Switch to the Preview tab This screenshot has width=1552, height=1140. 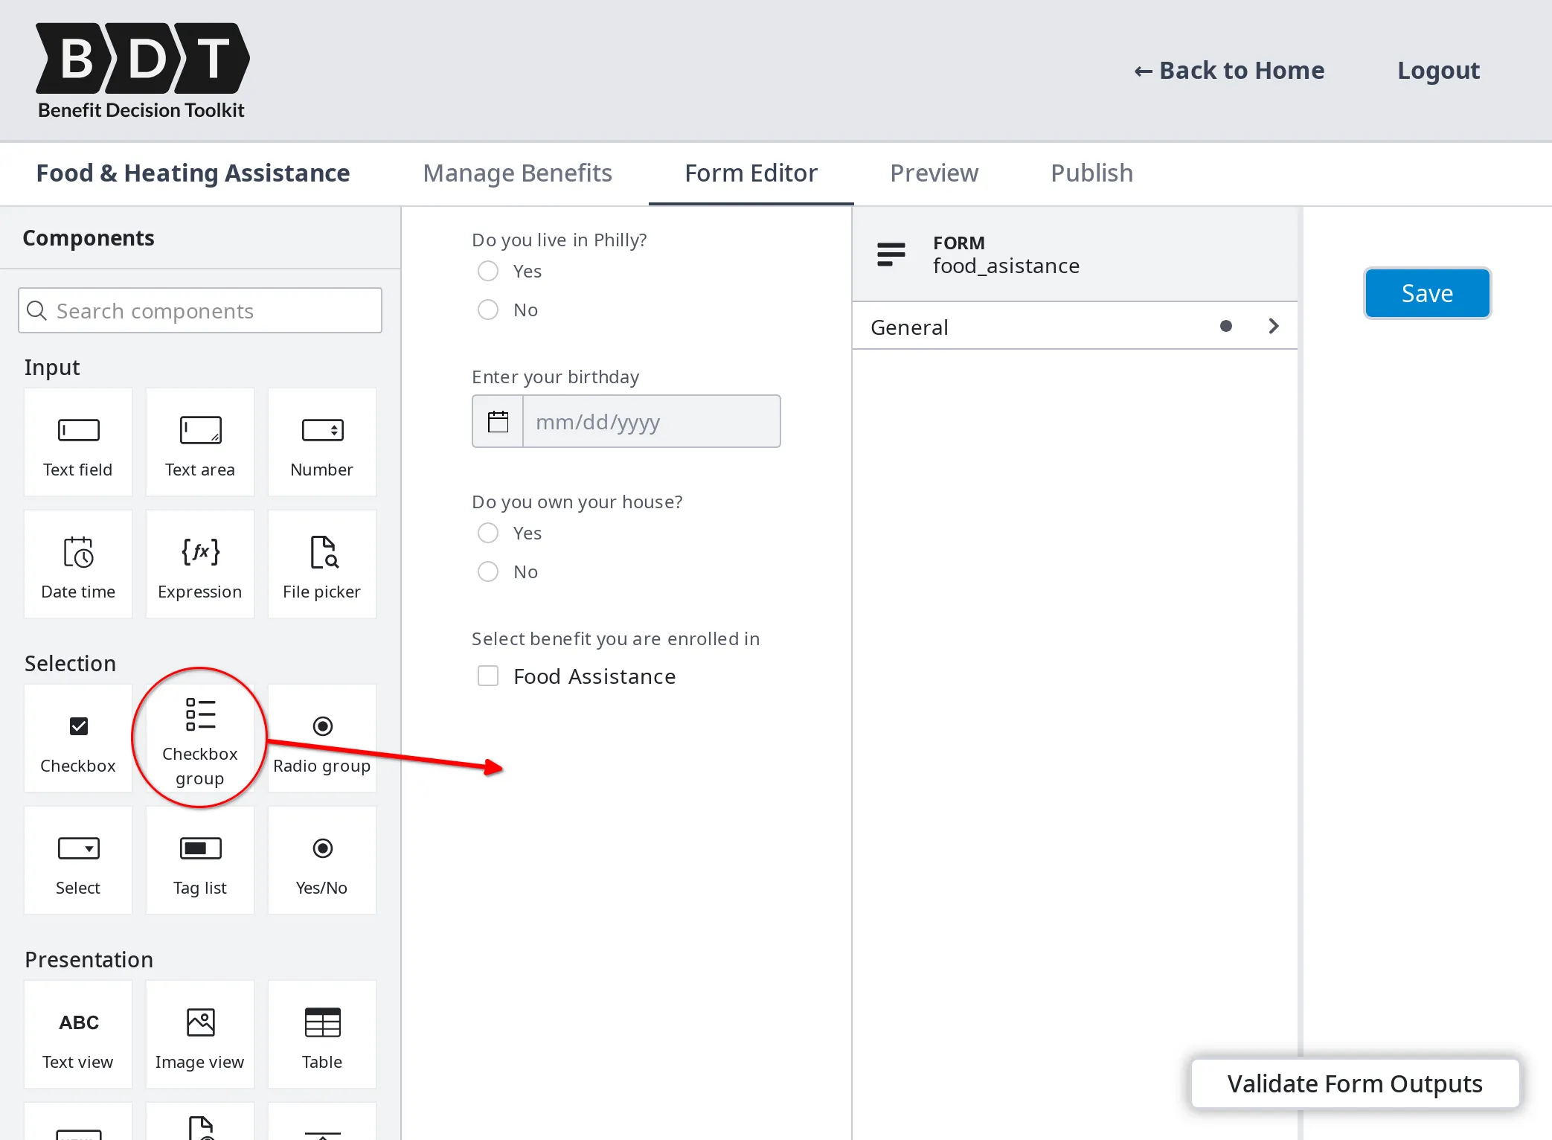pyautogui.click(x=934, y=173)
